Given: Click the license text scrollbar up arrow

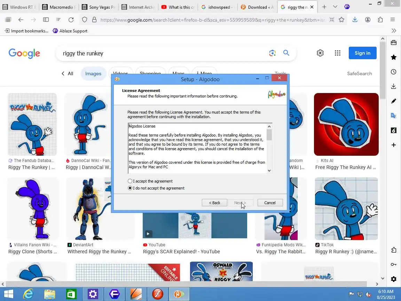Looking at the screenshot, I should point(269,126).
